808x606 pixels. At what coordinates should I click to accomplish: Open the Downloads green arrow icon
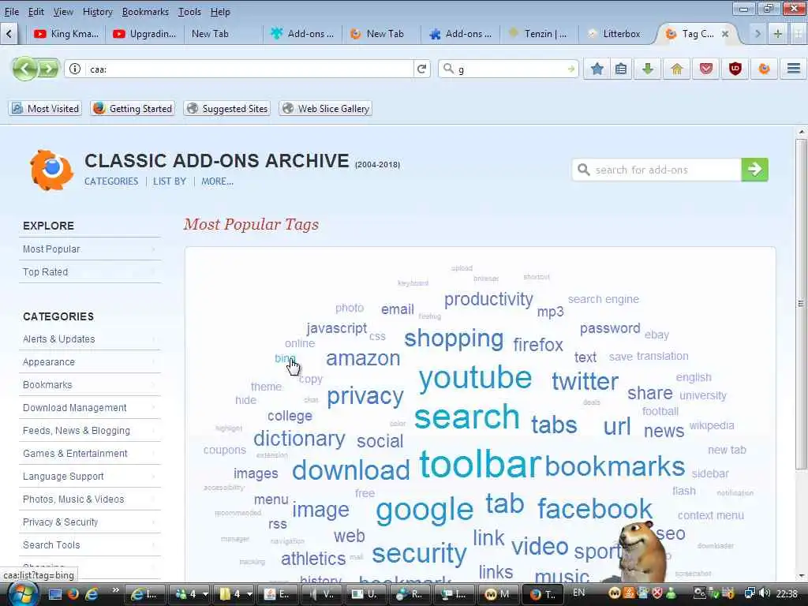[x=648, y=69]
